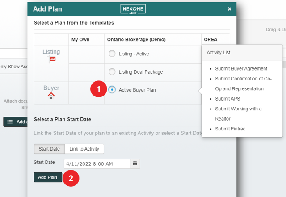Click the NEXONE Agent logo
This screenshot has height=197, width=286.
point(133,9)
